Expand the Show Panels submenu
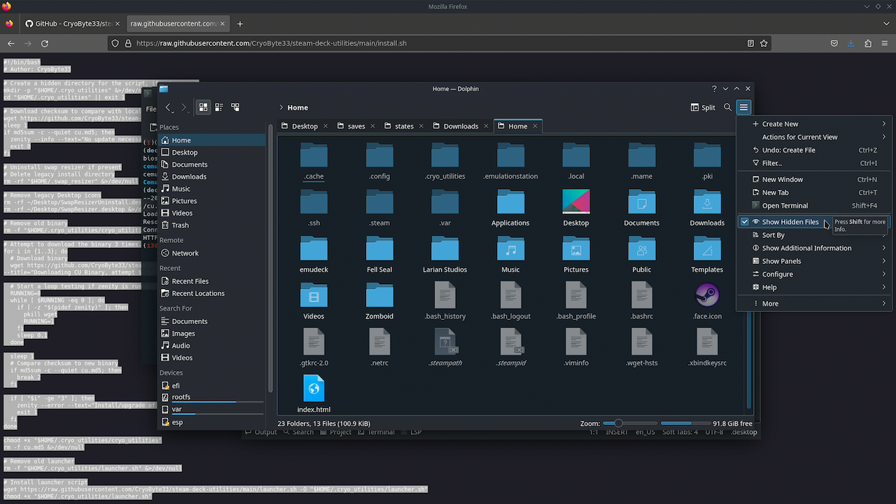 point(814,261)
